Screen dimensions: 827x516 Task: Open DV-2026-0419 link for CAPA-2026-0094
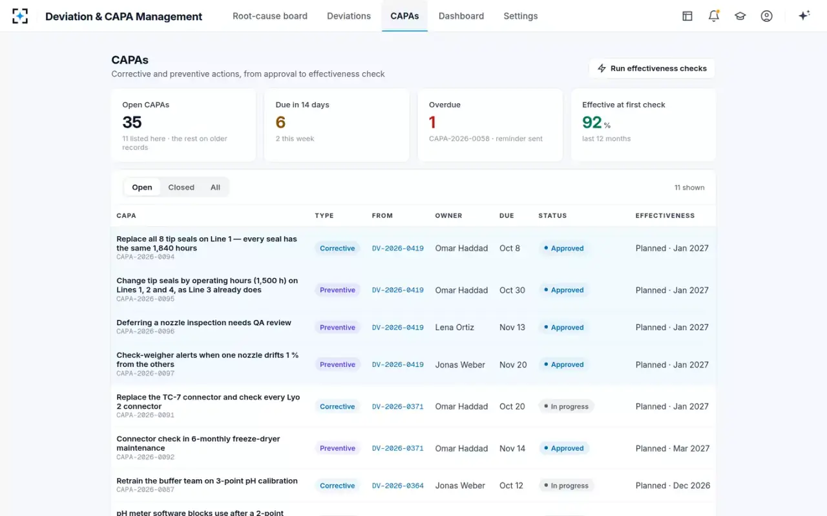(x=398, y=248)
